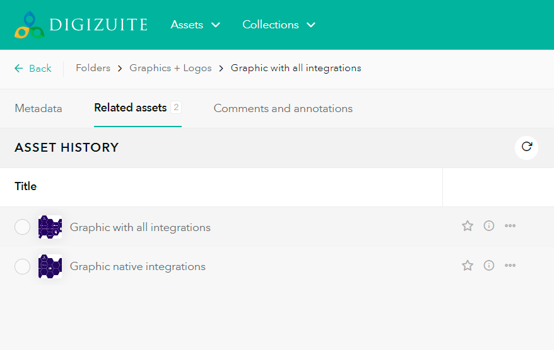Show info for Graphic native integrations
This screenshot has height=350, width=554.
coord(489,266)
